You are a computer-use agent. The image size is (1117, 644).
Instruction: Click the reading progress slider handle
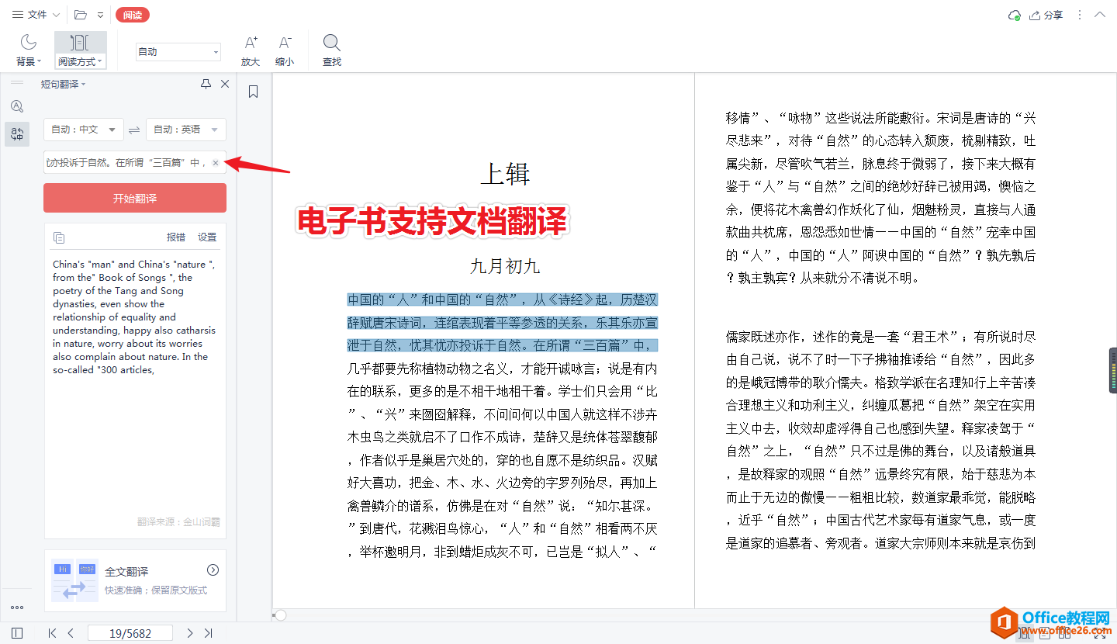[281, 615]
